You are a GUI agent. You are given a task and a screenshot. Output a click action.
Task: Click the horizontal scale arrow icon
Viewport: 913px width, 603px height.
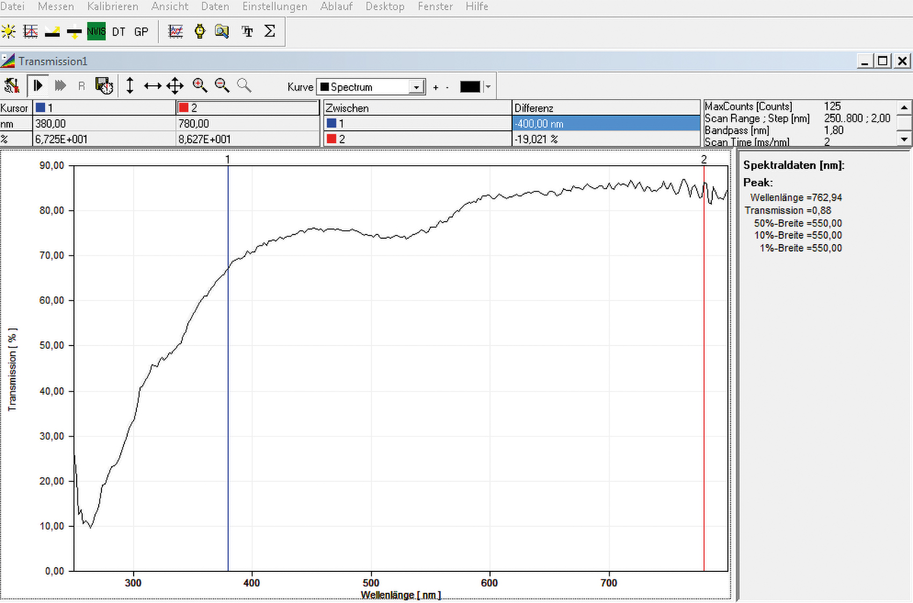(152, 86)
